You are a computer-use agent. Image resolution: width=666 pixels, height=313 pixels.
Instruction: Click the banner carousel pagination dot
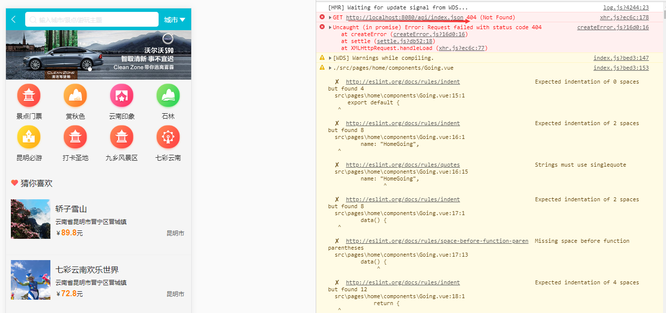coord(89,69)
